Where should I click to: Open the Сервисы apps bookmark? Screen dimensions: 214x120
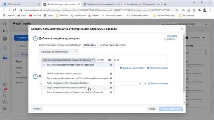8,16
